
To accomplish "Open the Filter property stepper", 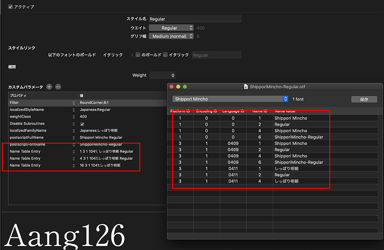I will point(73,103).
